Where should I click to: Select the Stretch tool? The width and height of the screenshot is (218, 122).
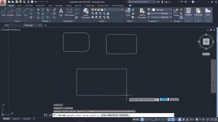click(38, 17)
